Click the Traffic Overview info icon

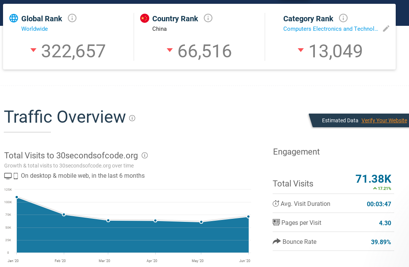coord(132,118)
